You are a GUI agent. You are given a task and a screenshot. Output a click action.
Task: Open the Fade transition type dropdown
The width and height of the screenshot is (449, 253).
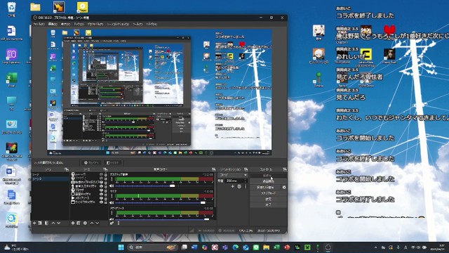coord(233,175)
